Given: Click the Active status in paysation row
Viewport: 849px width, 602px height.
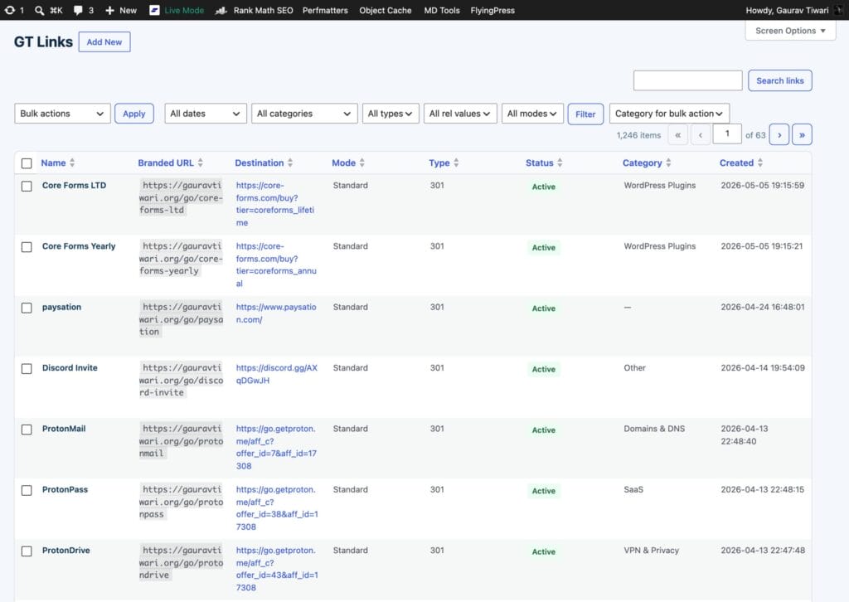Looking at the screenshot, I should coord(544,308).
